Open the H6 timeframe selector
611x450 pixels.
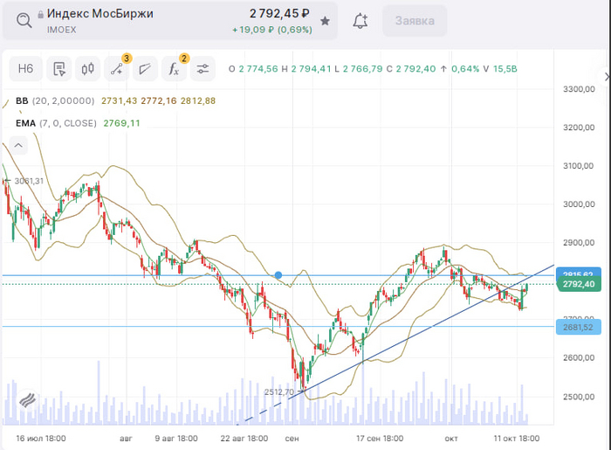tap(25, 69)
